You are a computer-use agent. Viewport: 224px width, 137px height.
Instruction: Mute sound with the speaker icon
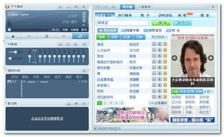click(84, 25)
